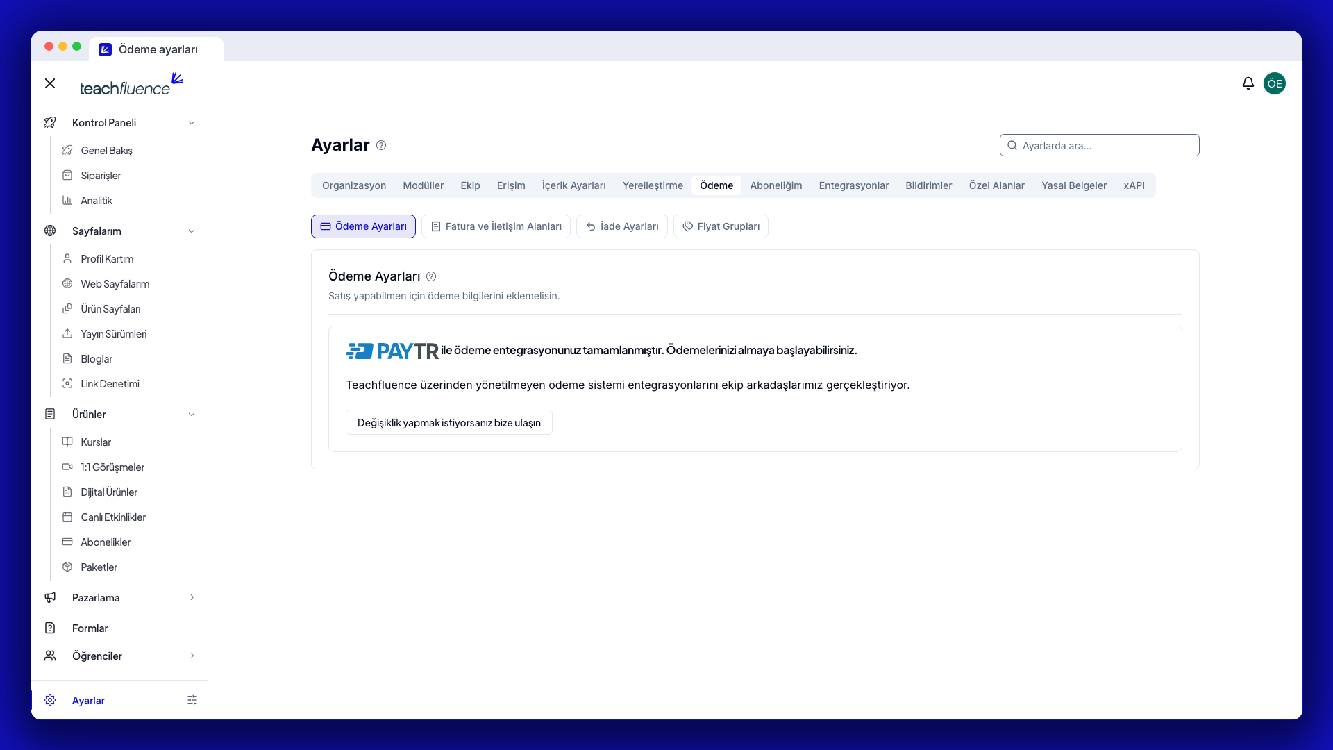Open the ÖE user avatar menu
This screenshot has width=1333, height=750.
point(1274,83)
